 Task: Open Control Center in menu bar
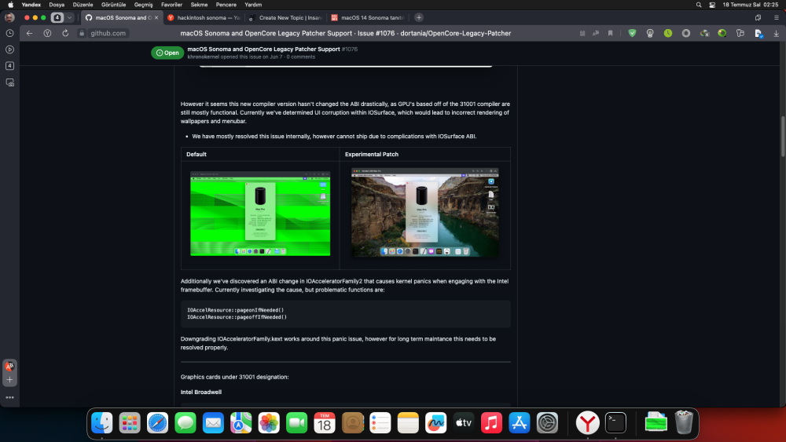click(712, 5)
